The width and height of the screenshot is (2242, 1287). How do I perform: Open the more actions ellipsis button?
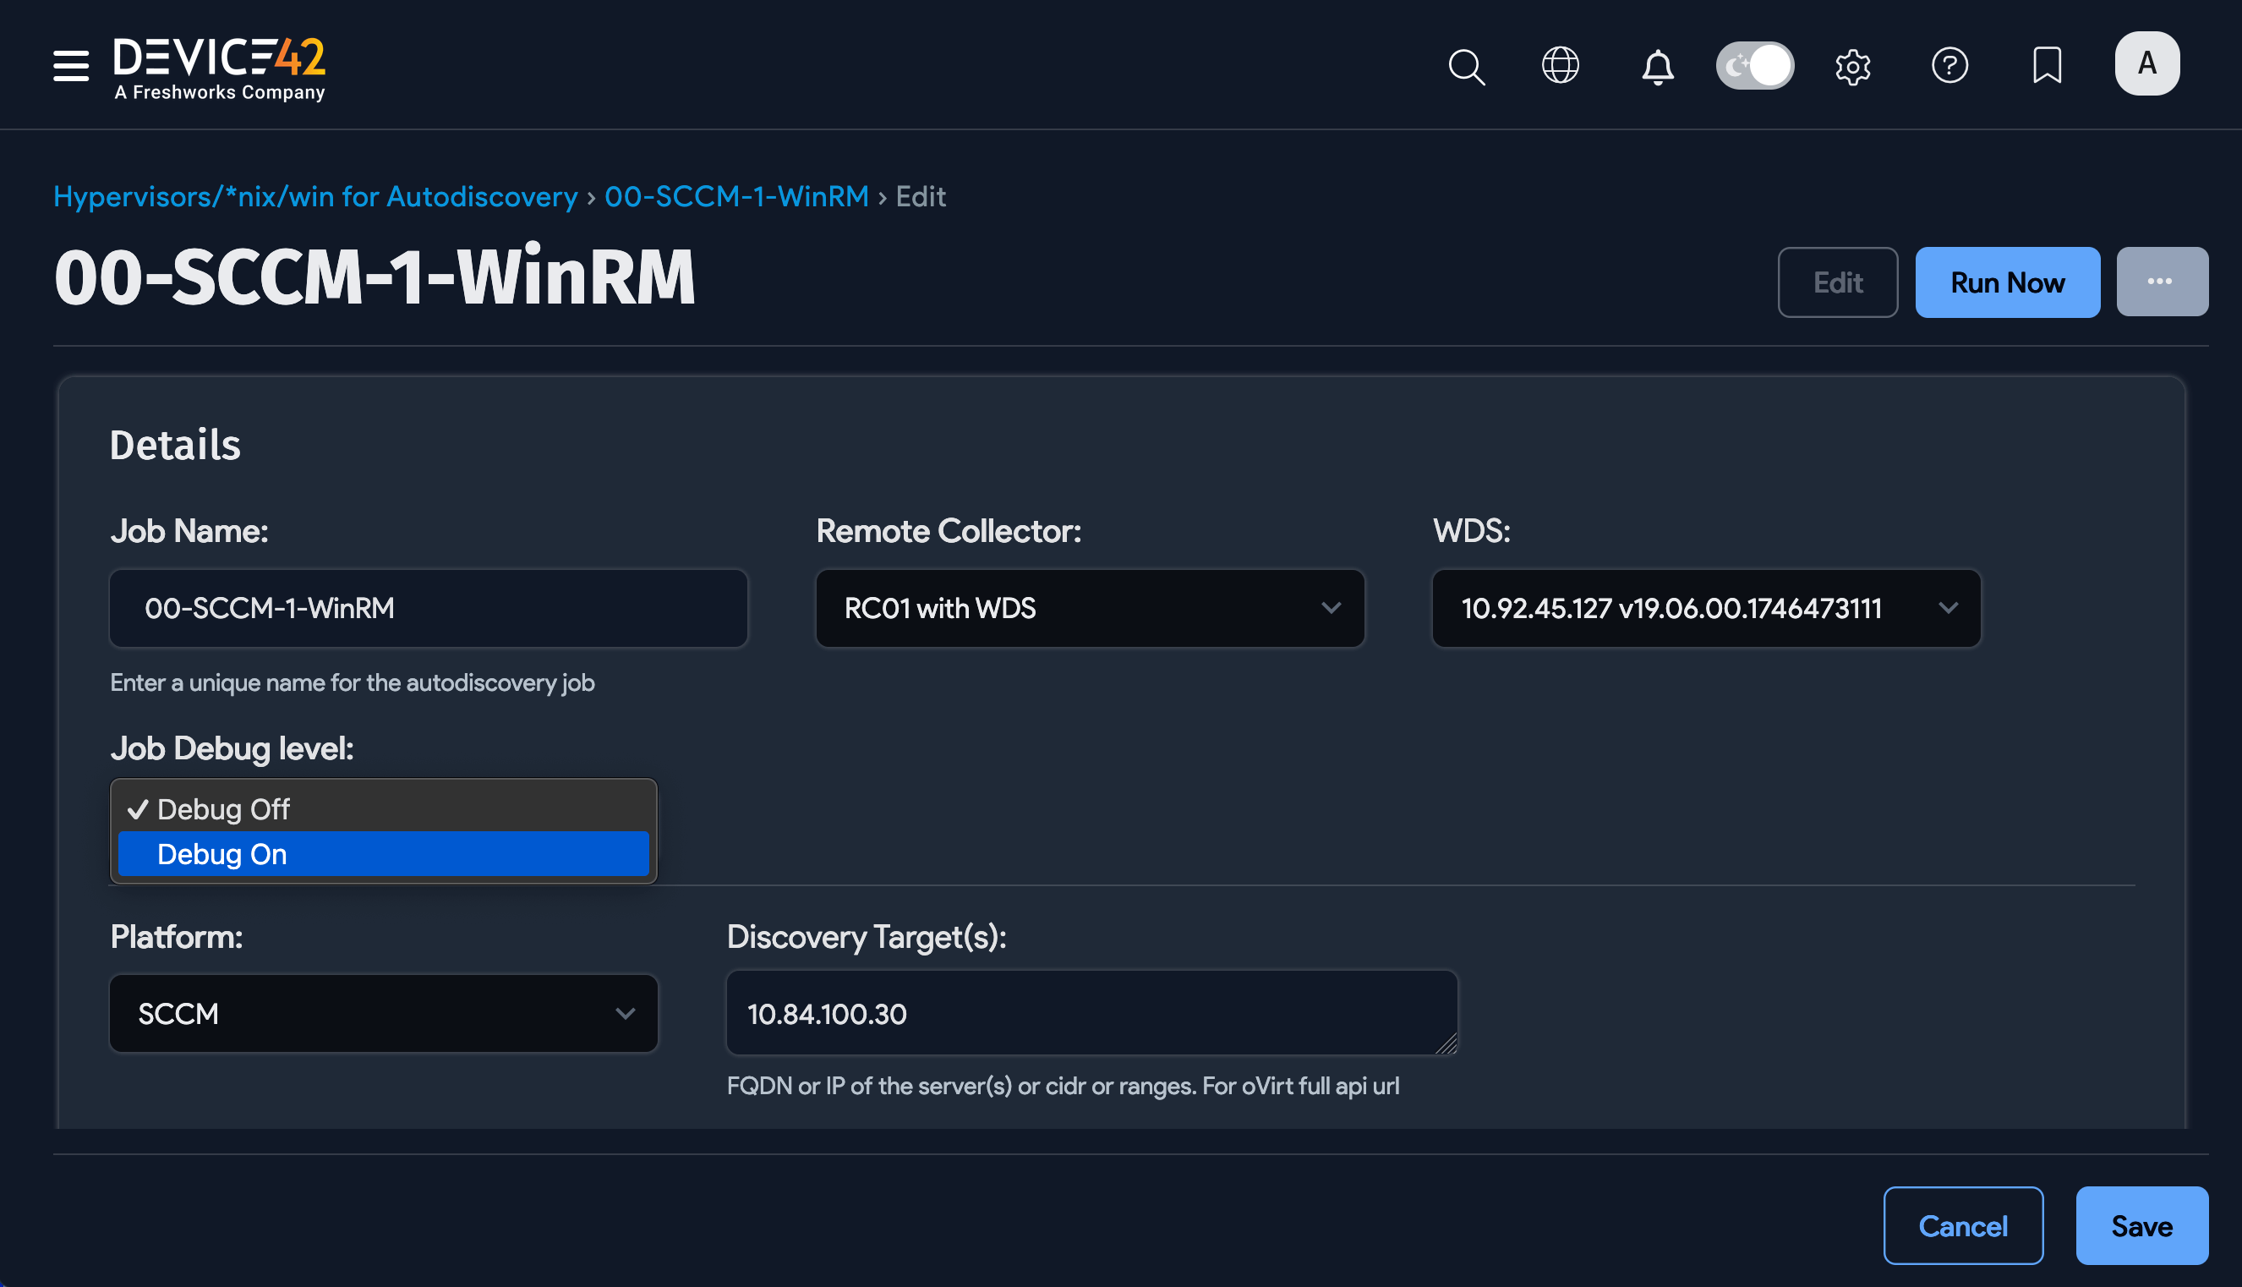(x=2161, y=282)
